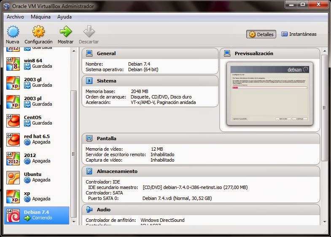Select the win8 64 list entry name
331x237 pixels.
(x=33, y=61)
